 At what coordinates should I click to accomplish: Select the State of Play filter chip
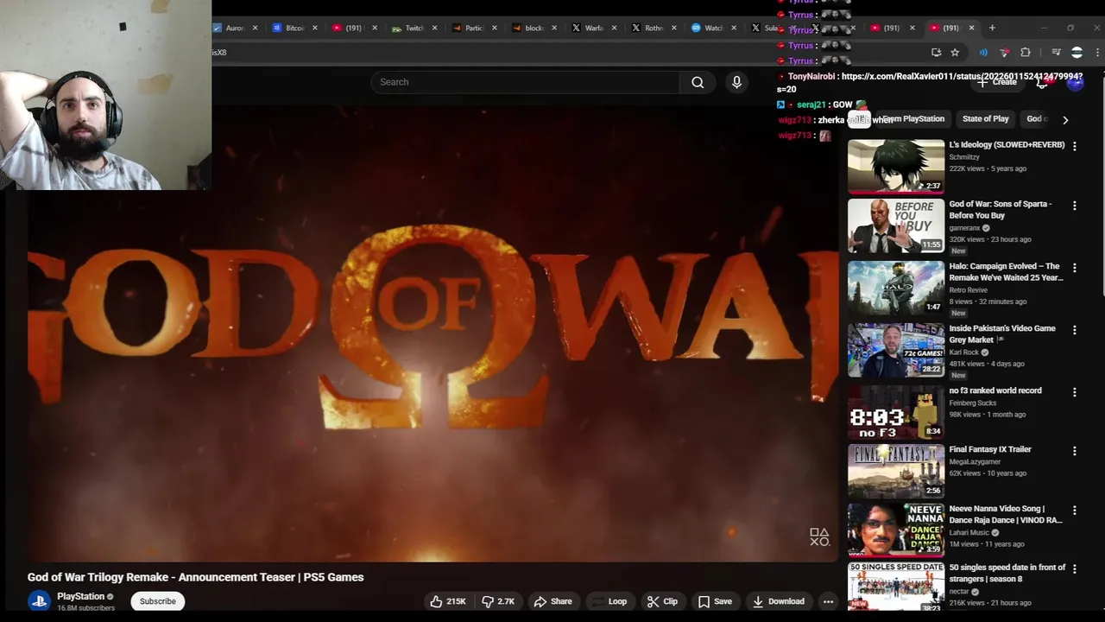click(x=985, y=119)
